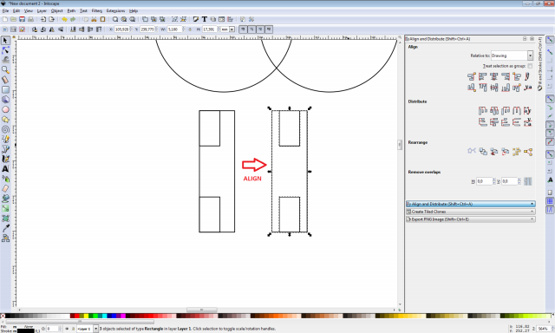Click connector network layout icon
This screenshot has width=555, height=333.
[x=471, y=152]
